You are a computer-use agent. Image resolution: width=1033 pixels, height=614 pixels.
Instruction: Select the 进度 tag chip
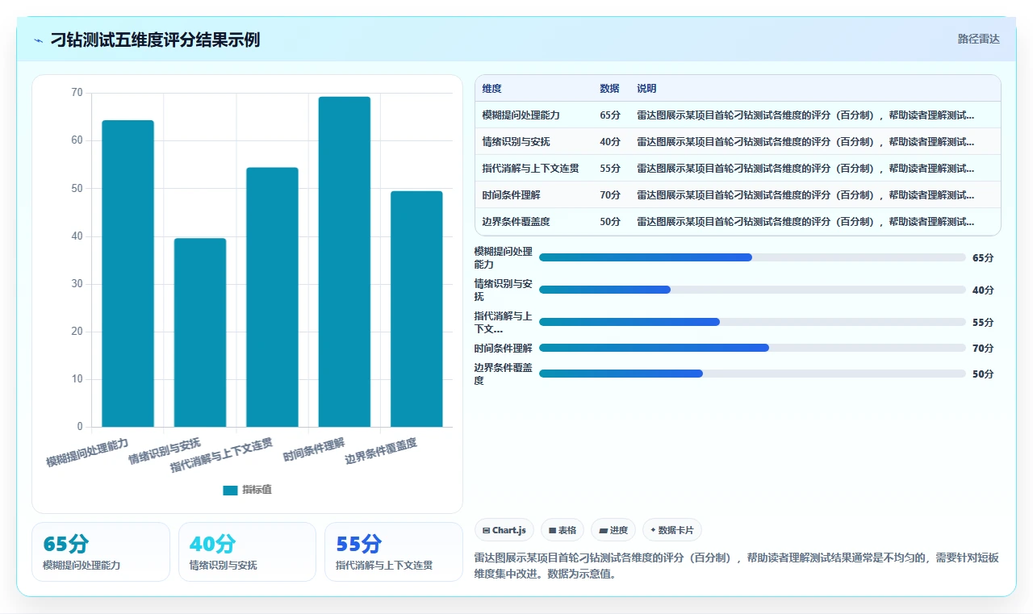pyautogui.click(x=613, y=530)
